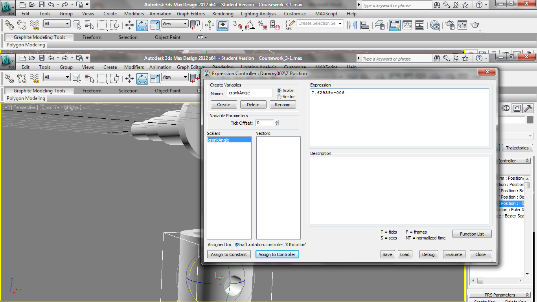This screenshot has height=302, width=537.
Task: Click Open File in front window quick access toolbar
Action: pos(32,58)
